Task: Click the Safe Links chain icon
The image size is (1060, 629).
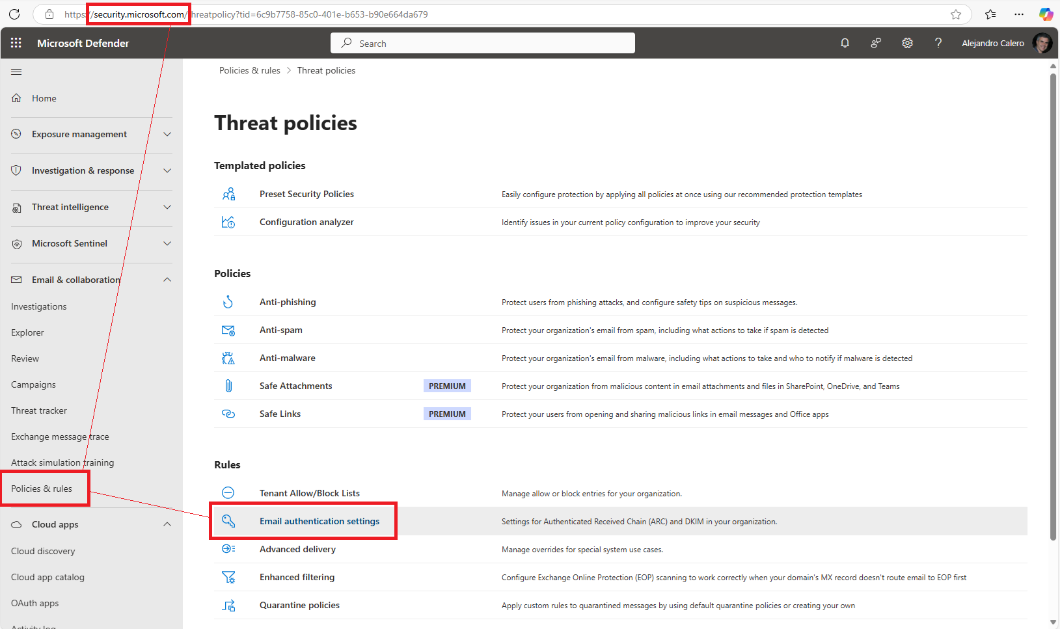Action: click(x=228, y=414)
